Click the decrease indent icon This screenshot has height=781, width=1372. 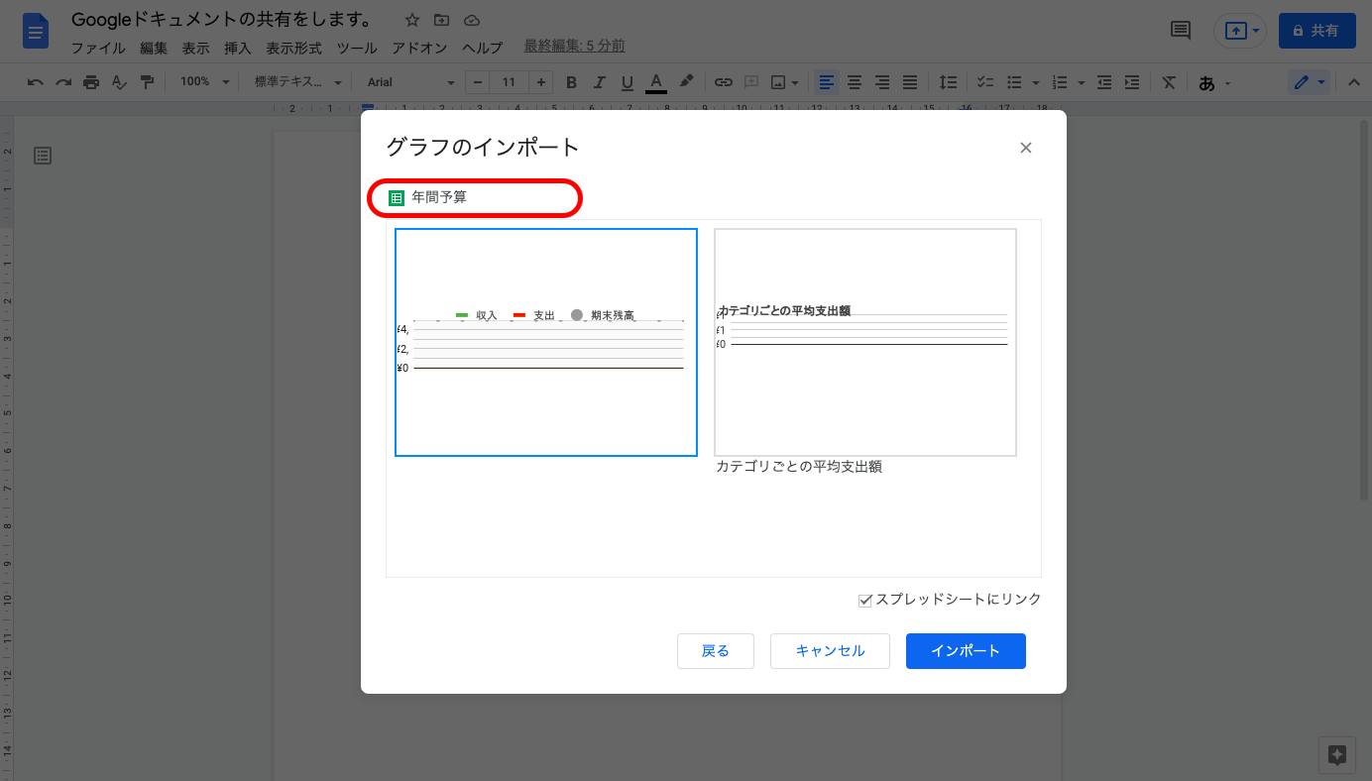(x=1104, y=82)
